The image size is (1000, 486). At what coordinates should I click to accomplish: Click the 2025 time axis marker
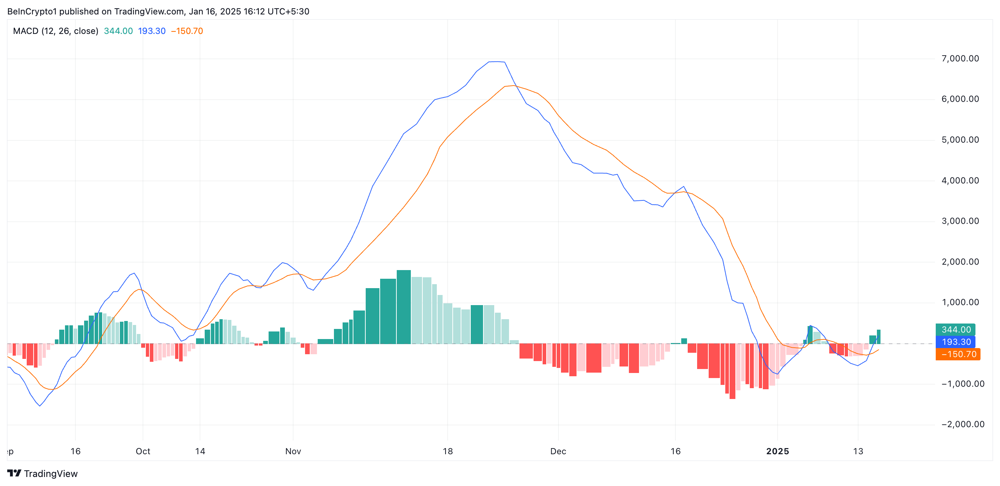pos(777,451)
